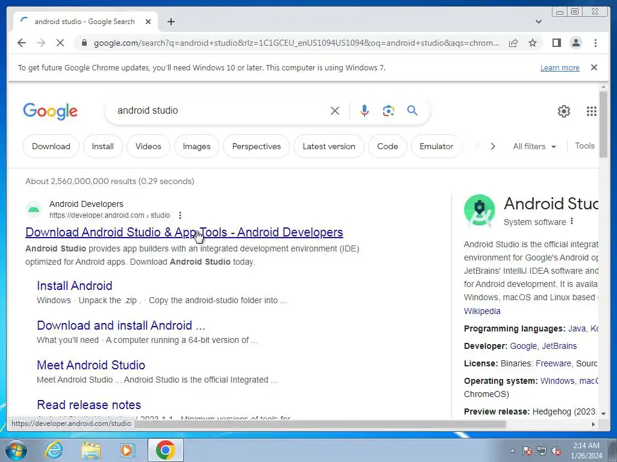Open Google quick settings gear
This screenshot has width=617, height=462.
[564, 111]
